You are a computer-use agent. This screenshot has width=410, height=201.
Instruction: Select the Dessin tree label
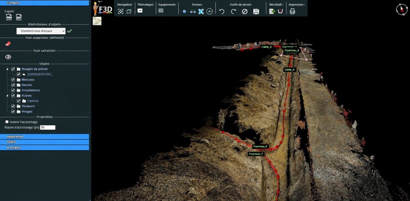coord(27,85)
